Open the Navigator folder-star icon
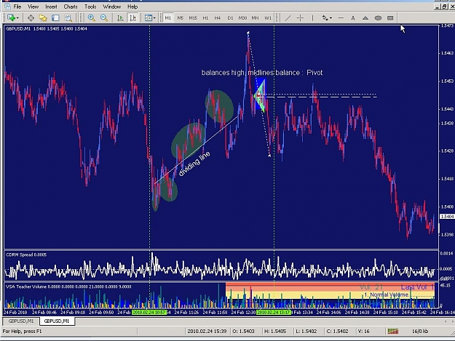Viewport: 455px width, 341px height. click(43, 18)
